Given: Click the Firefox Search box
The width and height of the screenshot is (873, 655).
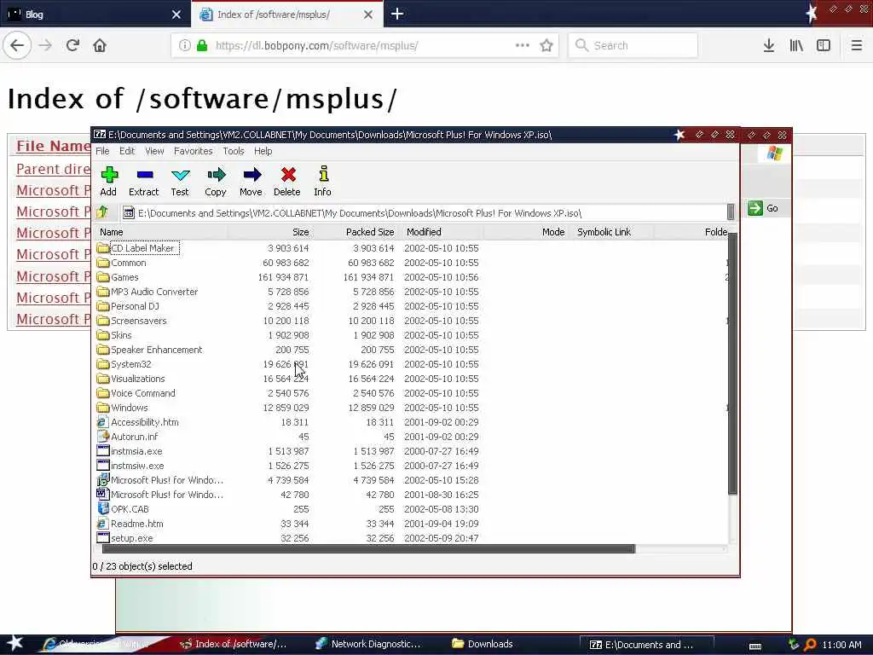Looking at the screenshot, I should (x=633, y=46).
